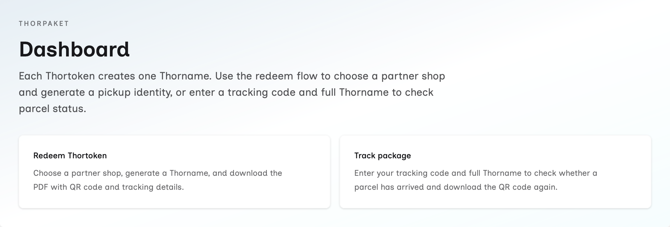670x227 pixels.
Task: Click the intro paragraph about Thortoken and Thorname
Action: tap(232, 92)
